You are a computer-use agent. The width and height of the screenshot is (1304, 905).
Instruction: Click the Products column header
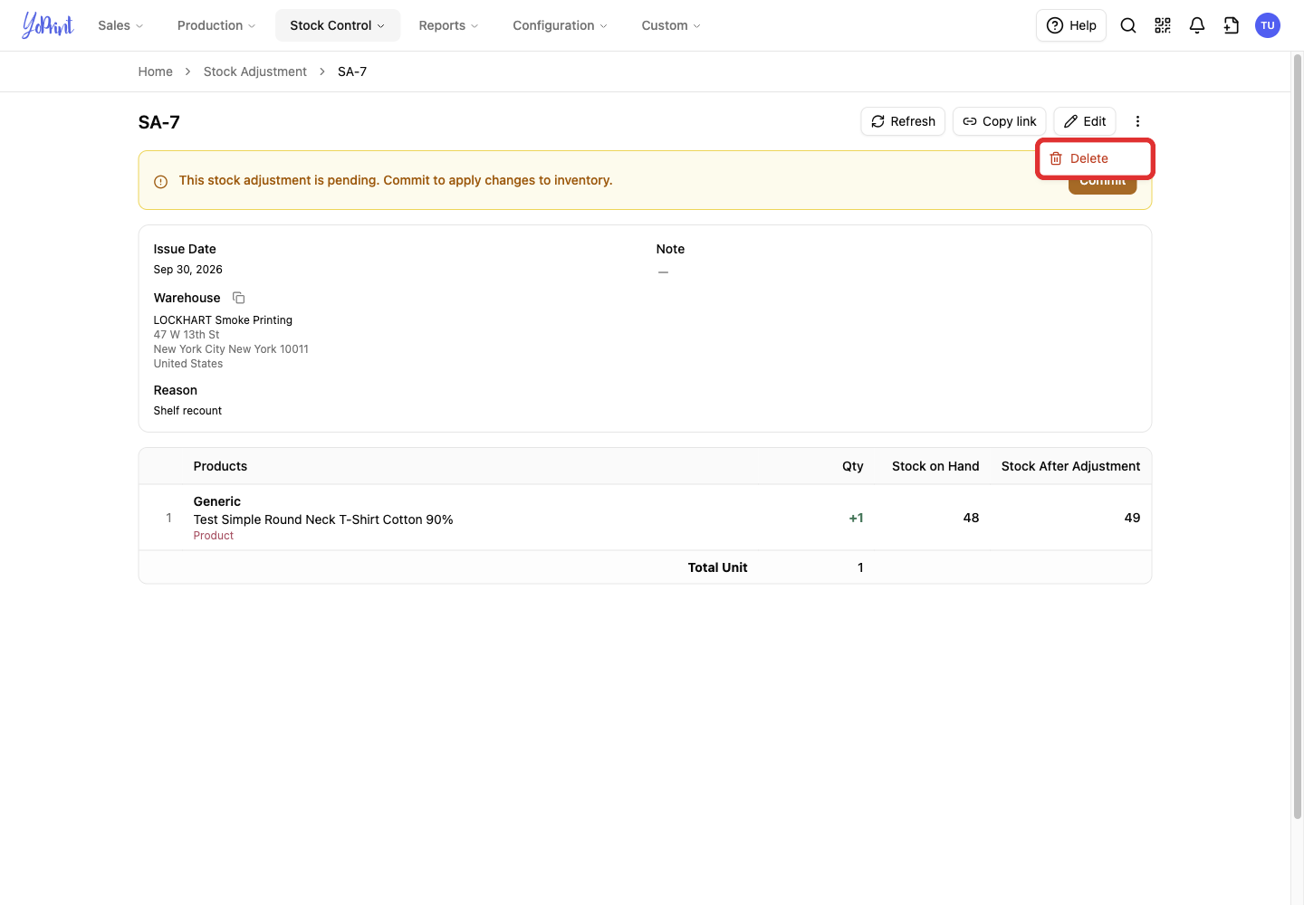220,466
